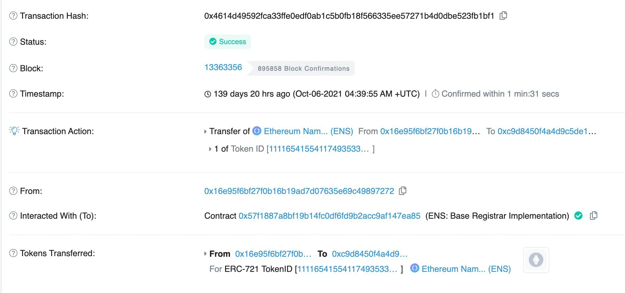625x293 pixels.
Task: Copy the transaction hash to clipboard
Action: click(503, 15)
